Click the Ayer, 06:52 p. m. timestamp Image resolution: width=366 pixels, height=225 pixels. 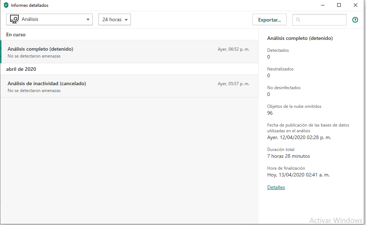pos(233,49)
